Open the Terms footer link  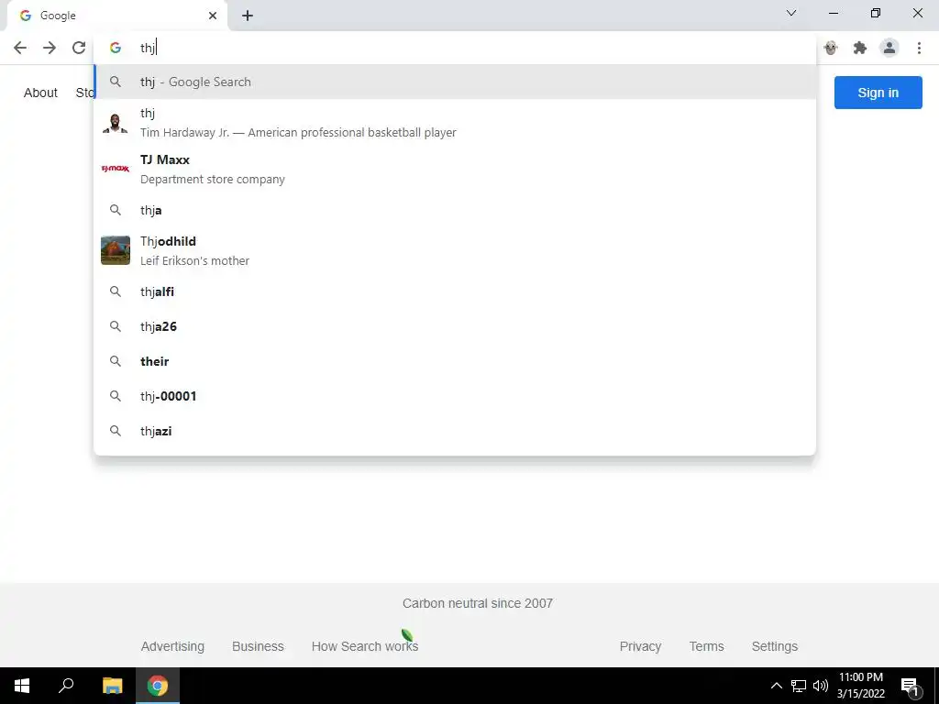[x=707, y=646]
